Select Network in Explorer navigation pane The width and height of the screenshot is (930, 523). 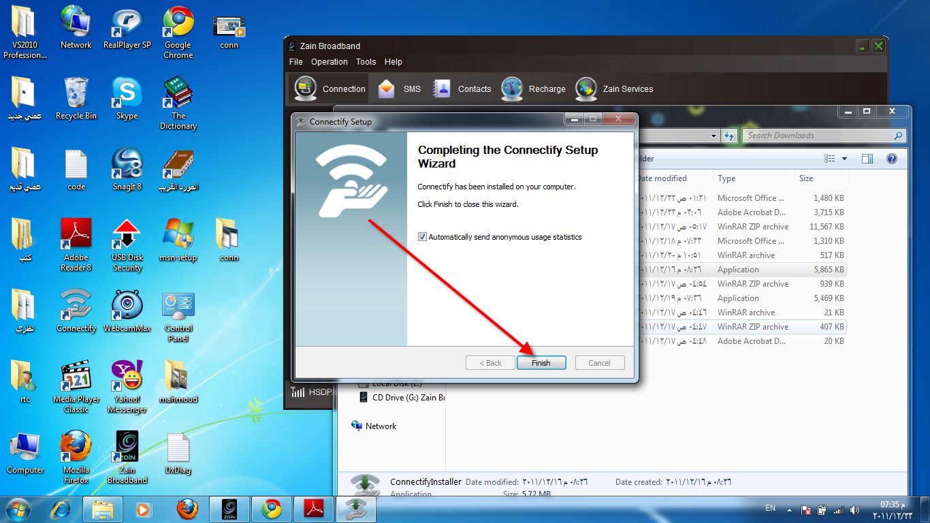pos(374,426)
